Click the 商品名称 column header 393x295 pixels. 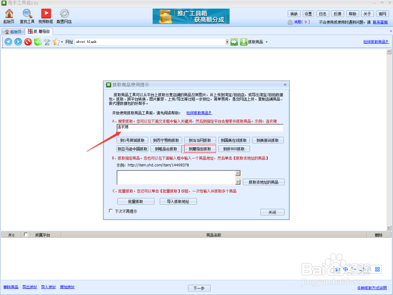(x=214, y=235)
